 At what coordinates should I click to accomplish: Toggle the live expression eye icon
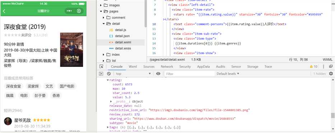pyautogui.click(x=158, y=74)
